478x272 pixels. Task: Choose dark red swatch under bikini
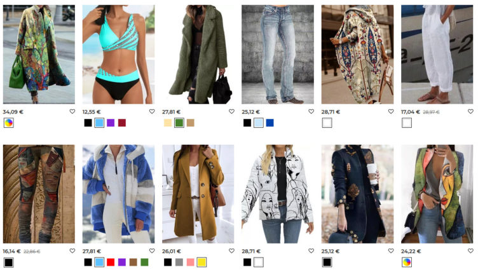[x=122, y=123]
